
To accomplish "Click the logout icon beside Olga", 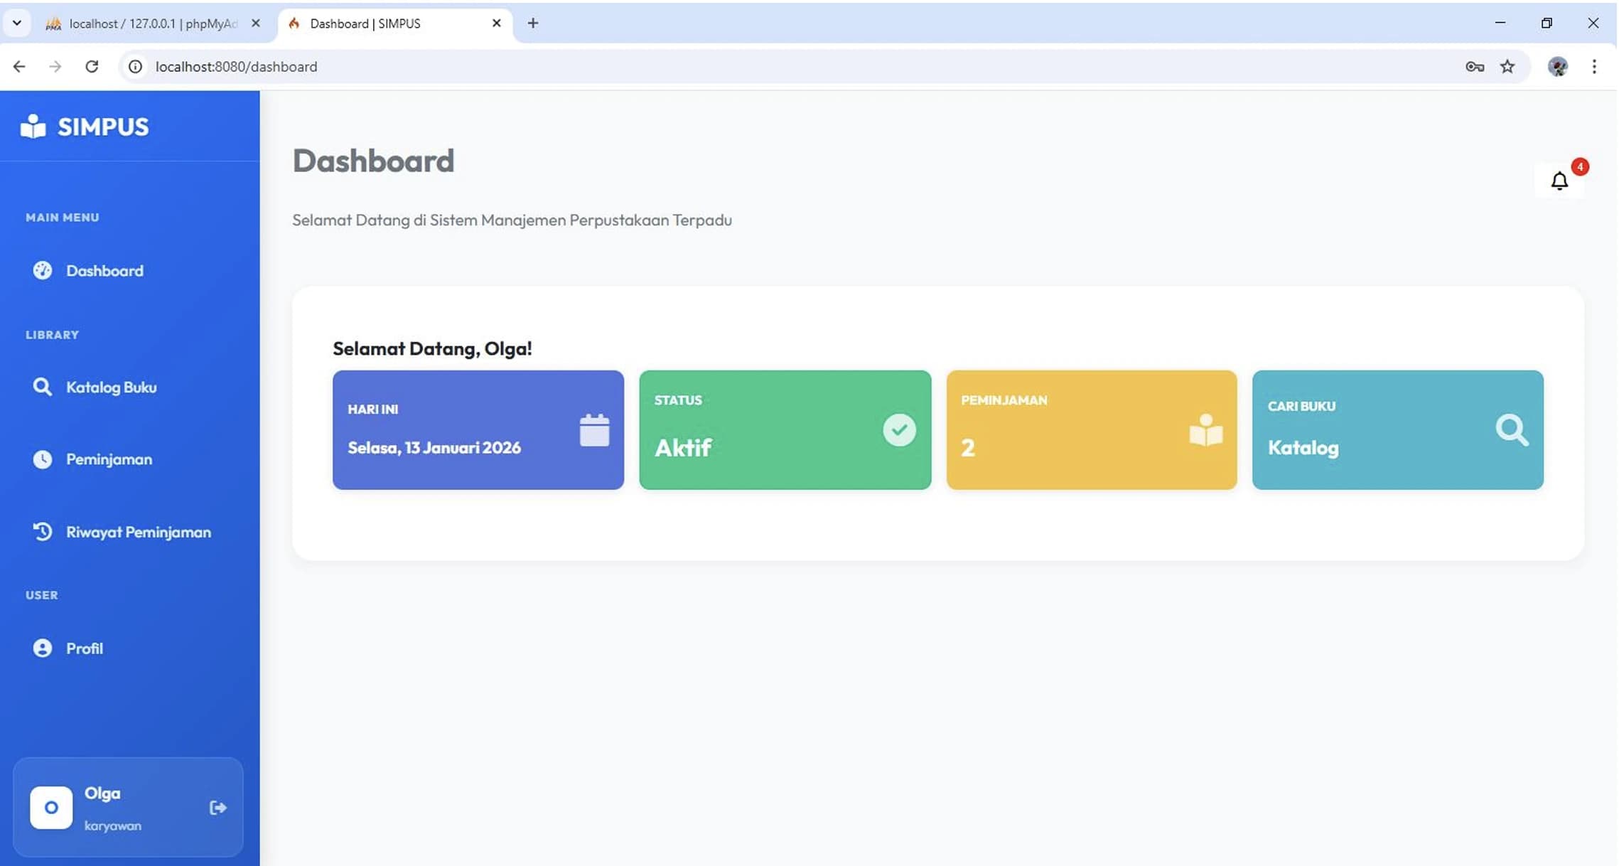I will pos(218,808).
